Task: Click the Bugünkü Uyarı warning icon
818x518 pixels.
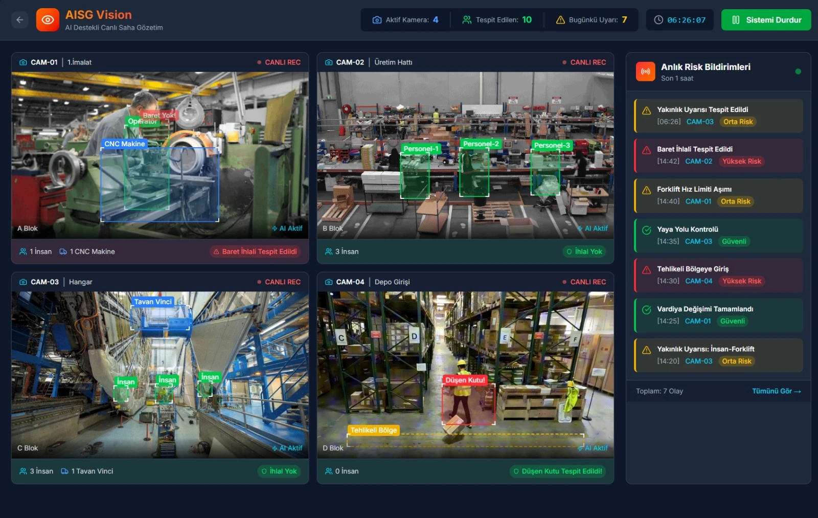Action: 560,20
